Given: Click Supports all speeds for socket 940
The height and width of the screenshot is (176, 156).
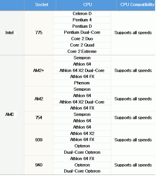Looking at the screenshot, I should 133,165.
